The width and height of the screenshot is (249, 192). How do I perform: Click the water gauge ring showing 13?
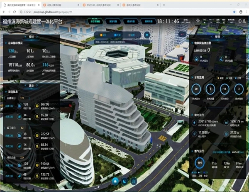(x=225, y=89)
